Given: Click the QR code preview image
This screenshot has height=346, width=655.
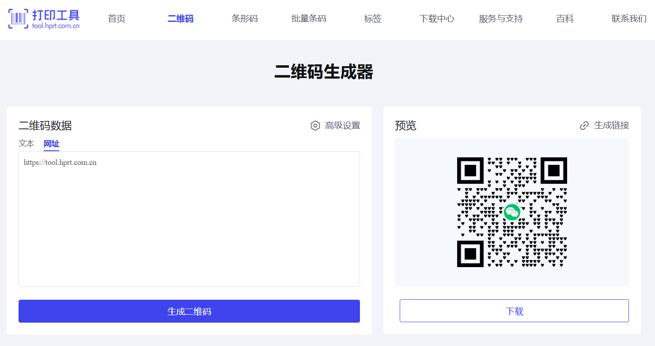Looking at the screenshot, I should (x=512, y=212).
